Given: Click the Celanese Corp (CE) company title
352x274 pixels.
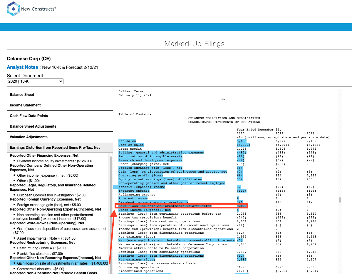Looking at the screenshot, I should pyautogui.click(x=29, y=59).
